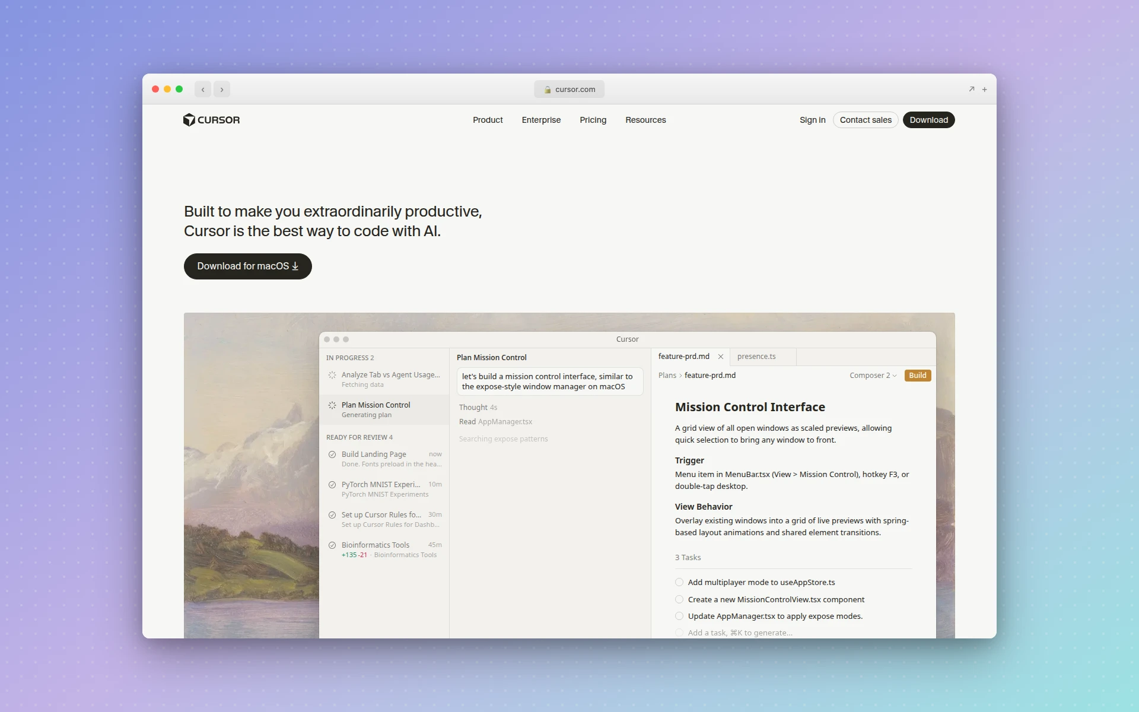Click the Build button
This screenshot has width=1139, height=712.
coord(917,375)
